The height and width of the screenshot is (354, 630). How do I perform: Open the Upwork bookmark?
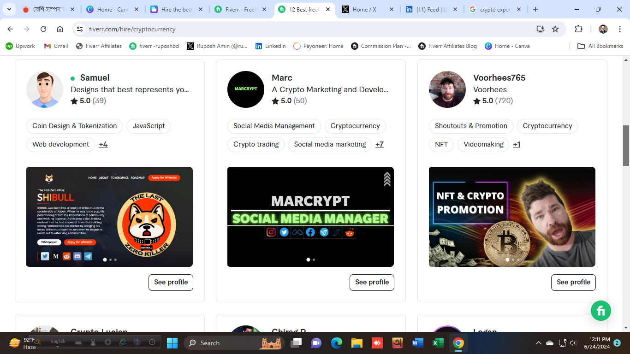(x=20, y=46)
